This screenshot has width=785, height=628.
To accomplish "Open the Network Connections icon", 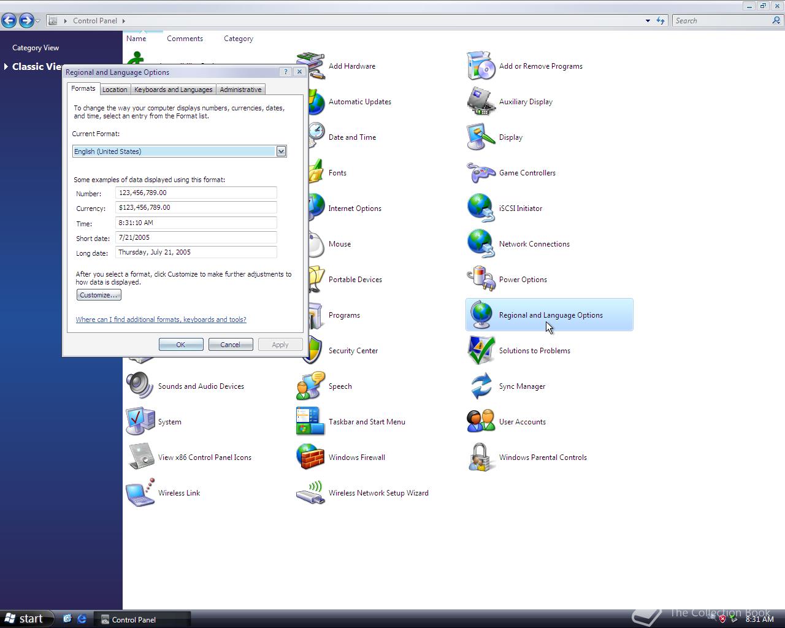I will pyautogui.click(x=481, y=244).
